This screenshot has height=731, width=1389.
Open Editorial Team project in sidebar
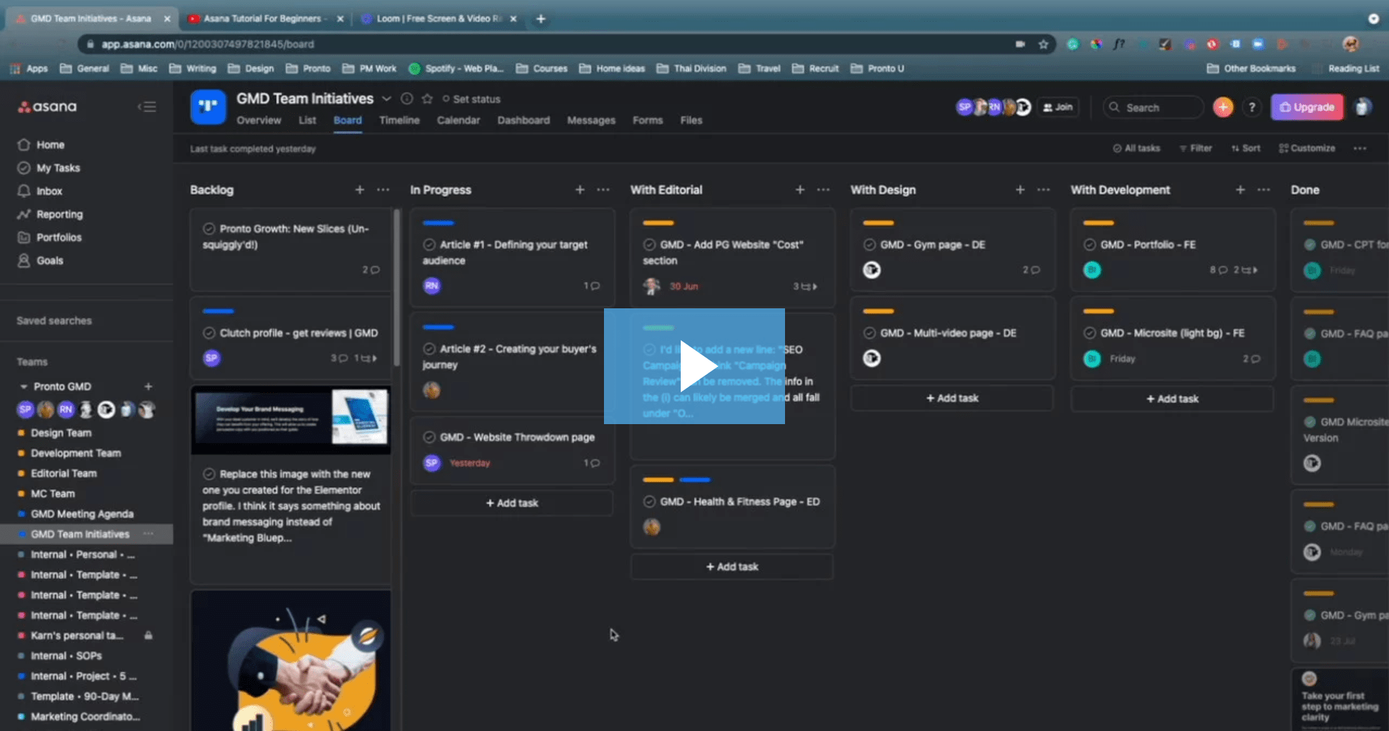64,473
